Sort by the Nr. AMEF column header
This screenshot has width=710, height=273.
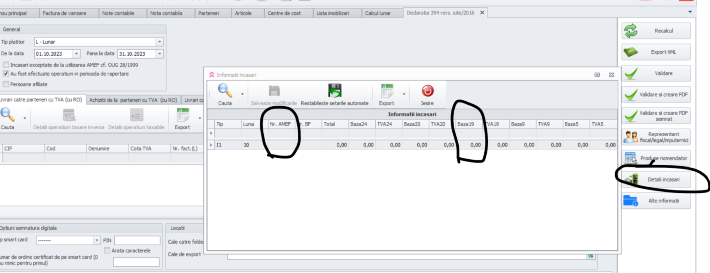280,124
